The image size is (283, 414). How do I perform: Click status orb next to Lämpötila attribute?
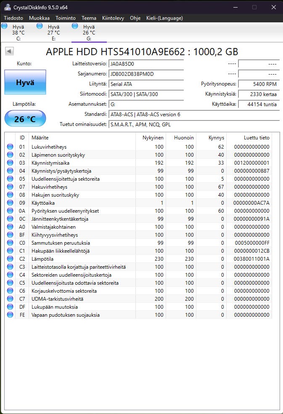tap(10, 259)
